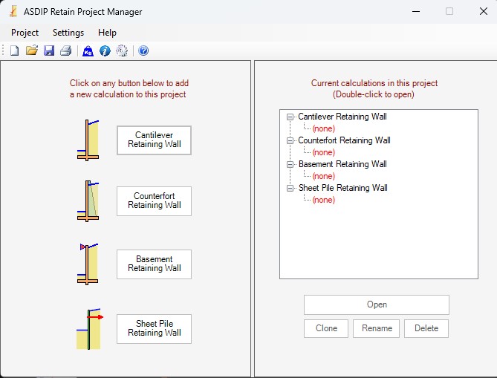Select (none) under Cantilever Retaining Wall
The image size is (497, 378).
324,128
